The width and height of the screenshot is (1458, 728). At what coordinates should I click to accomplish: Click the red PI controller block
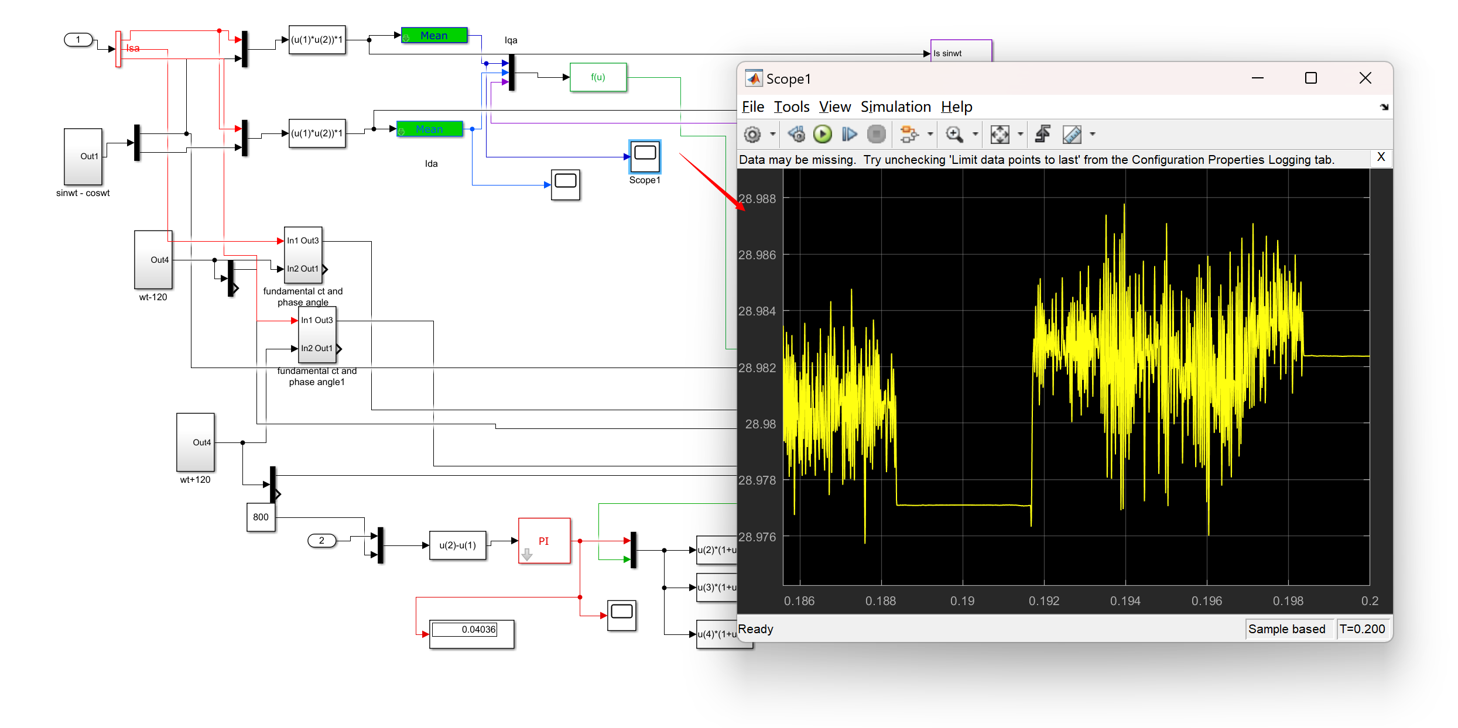(x=544, y=541)
